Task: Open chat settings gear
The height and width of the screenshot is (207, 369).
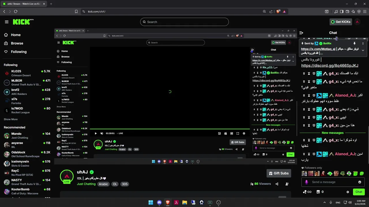Action: [x=348, y=192]
